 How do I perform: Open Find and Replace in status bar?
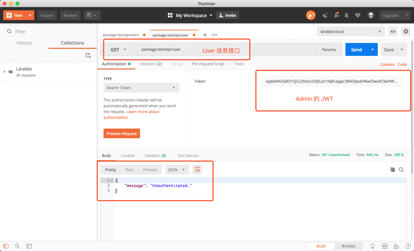click(x=17, y=246)
